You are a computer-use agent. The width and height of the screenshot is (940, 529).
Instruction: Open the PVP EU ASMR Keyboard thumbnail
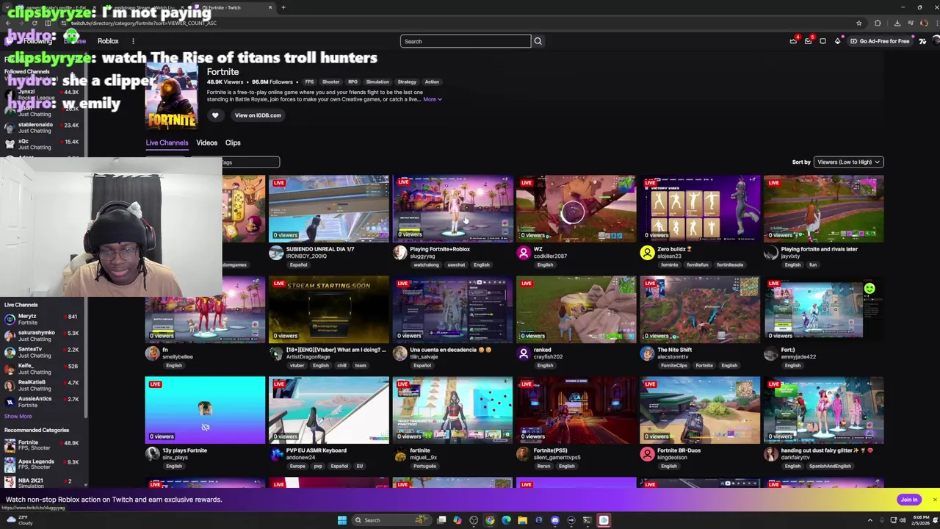pyautogui.click(x=328, y=410)
